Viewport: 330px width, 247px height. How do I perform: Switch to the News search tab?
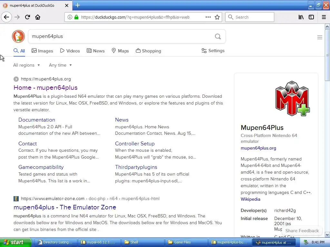95,51
